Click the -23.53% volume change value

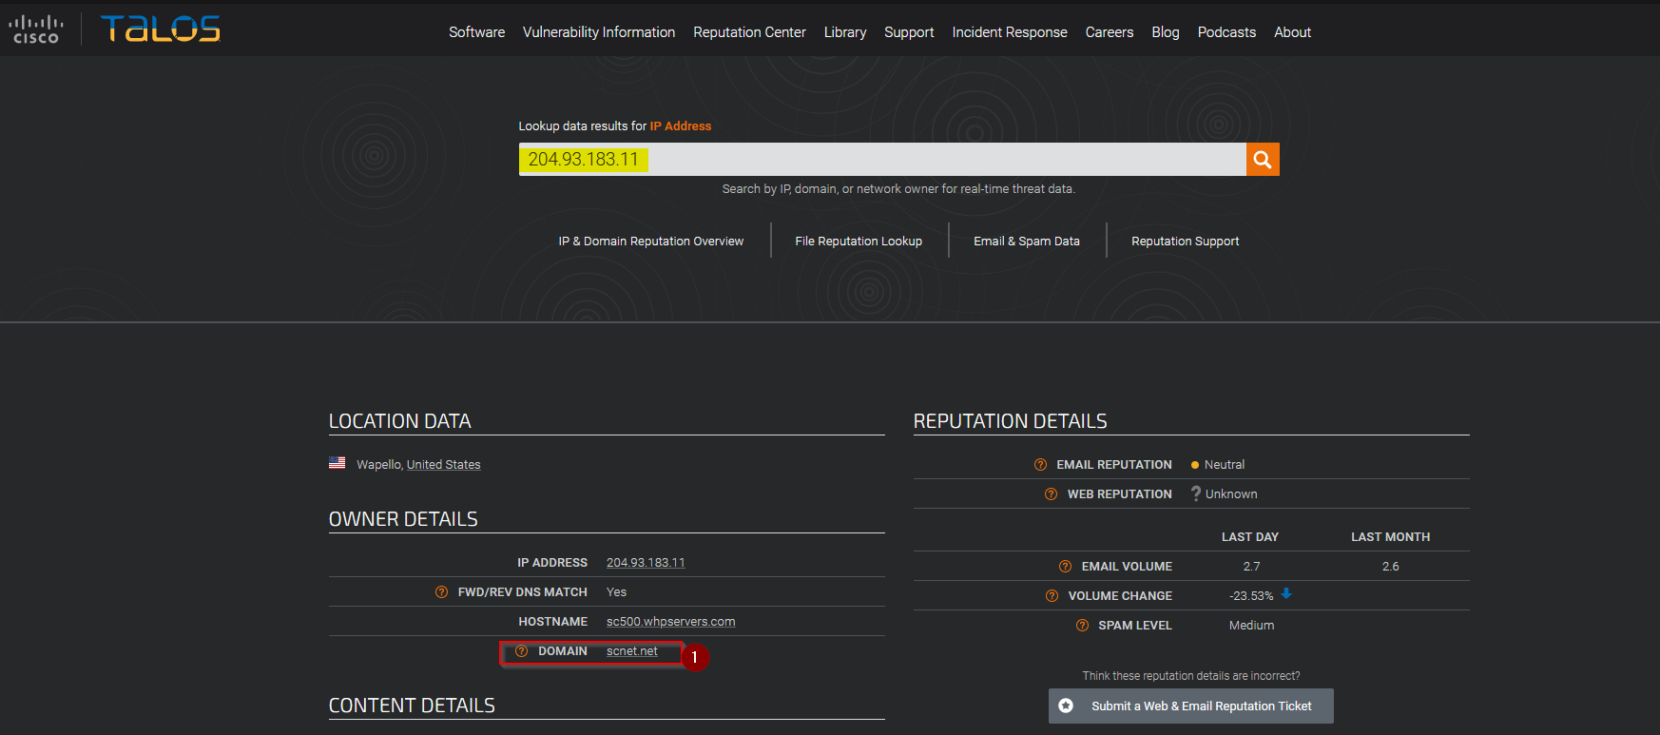1251,596
